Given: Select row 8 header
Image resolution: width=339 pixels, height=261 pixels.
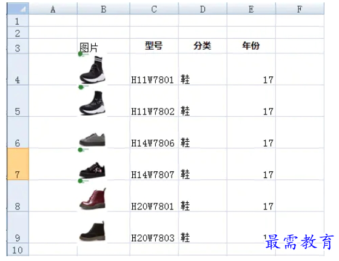Looking at the screenshot, I should click(x=18, y=196).
